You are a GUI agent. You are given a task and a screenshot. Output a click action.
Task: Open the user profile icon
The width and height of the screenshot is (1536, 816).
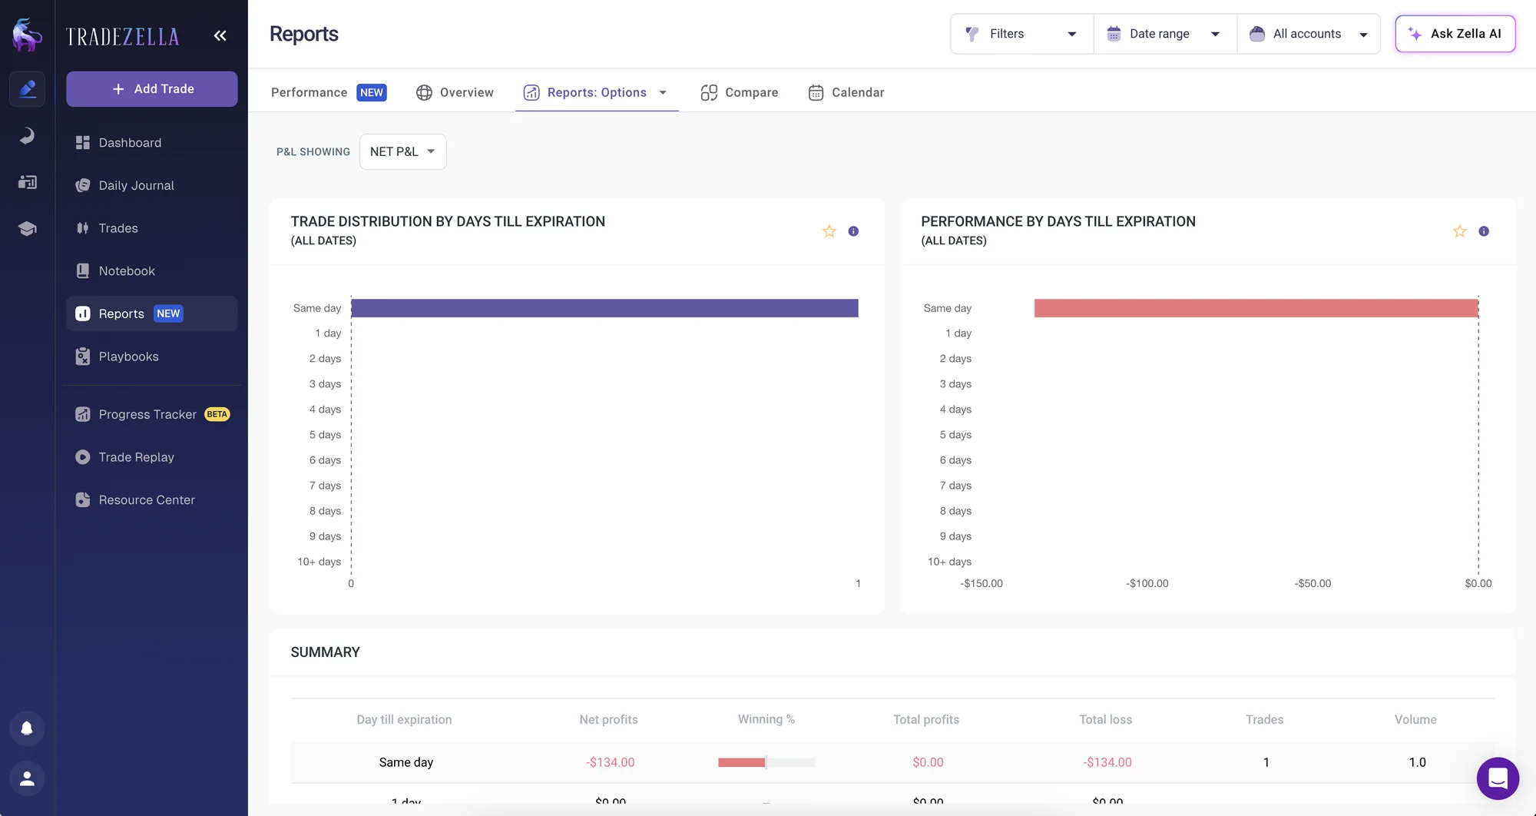pos(27,778)
